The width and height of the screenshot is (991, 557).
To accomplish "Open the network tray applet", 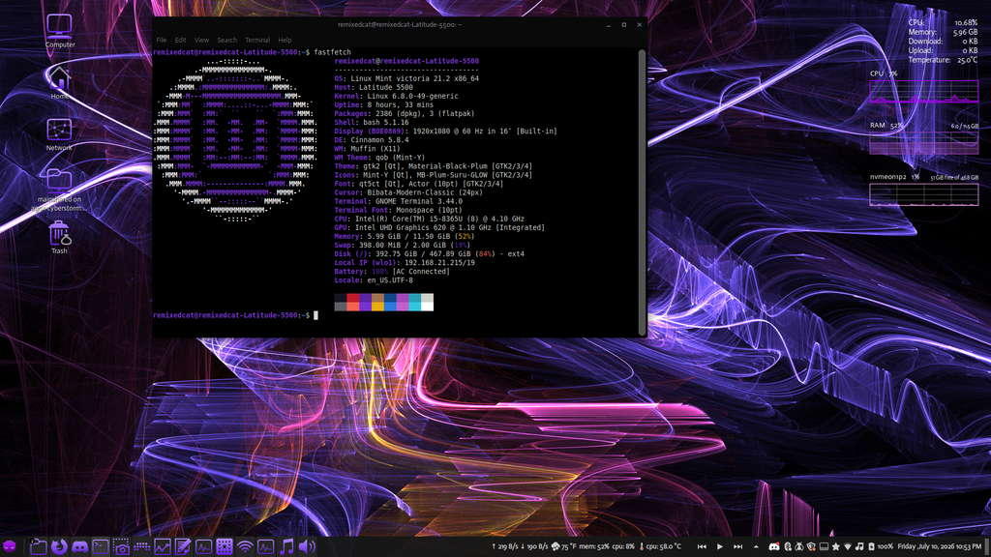I will 848,546.
